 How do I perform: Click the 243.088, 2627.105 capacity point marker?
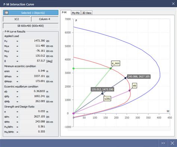pos(125,78)
